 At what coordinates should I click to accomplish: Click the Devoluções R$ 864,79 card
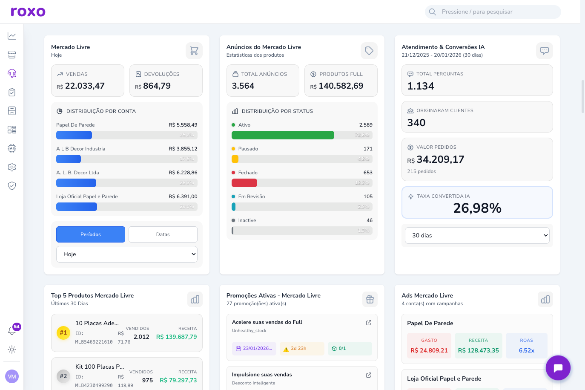pos(166,81)
